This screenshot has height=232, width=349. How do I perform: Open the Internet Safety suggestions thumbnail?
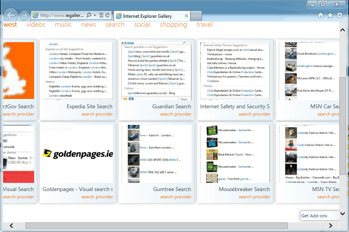235,71
